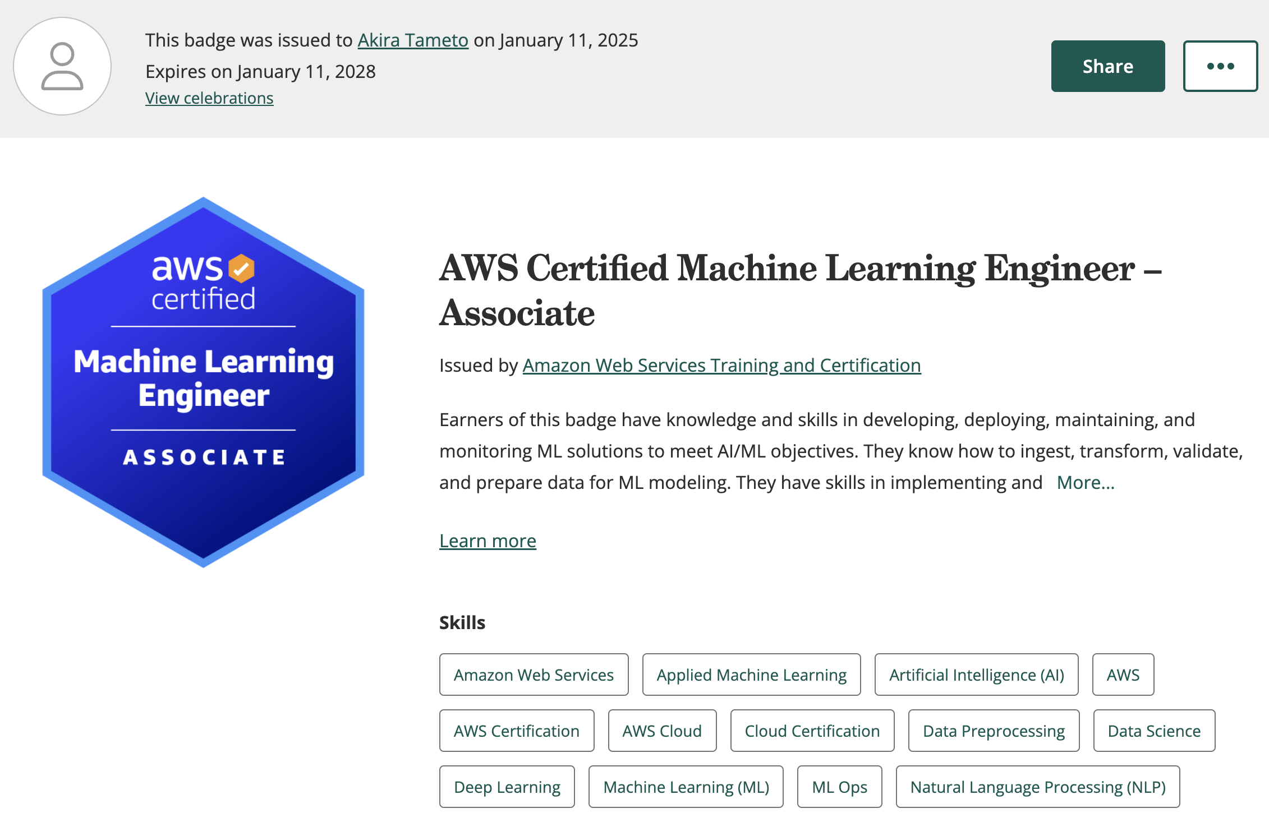
Task: Click the Cloud Certification skill tag
Action: click(812, 731)
